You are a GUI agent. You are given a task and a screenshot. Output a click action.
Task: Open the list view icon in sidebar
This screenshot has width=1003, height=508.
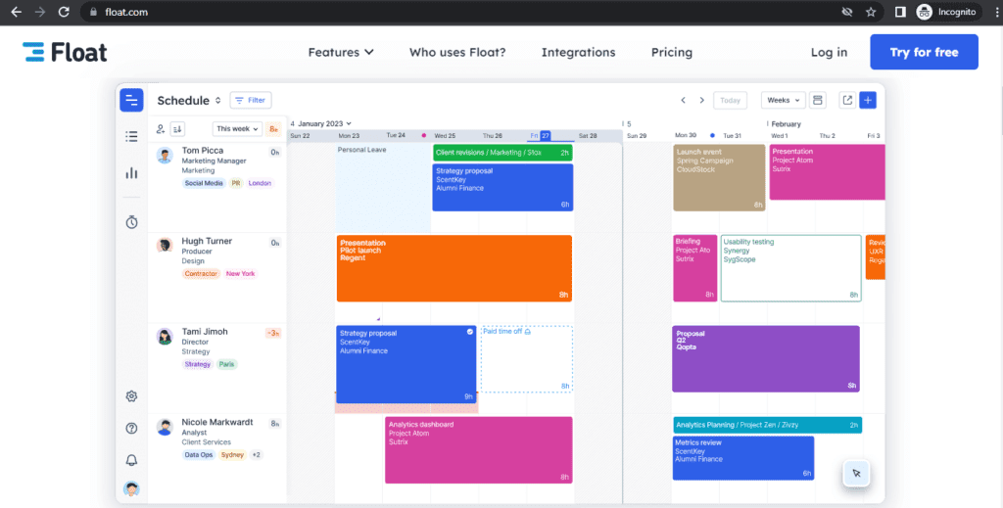click(x=131, y=136)
